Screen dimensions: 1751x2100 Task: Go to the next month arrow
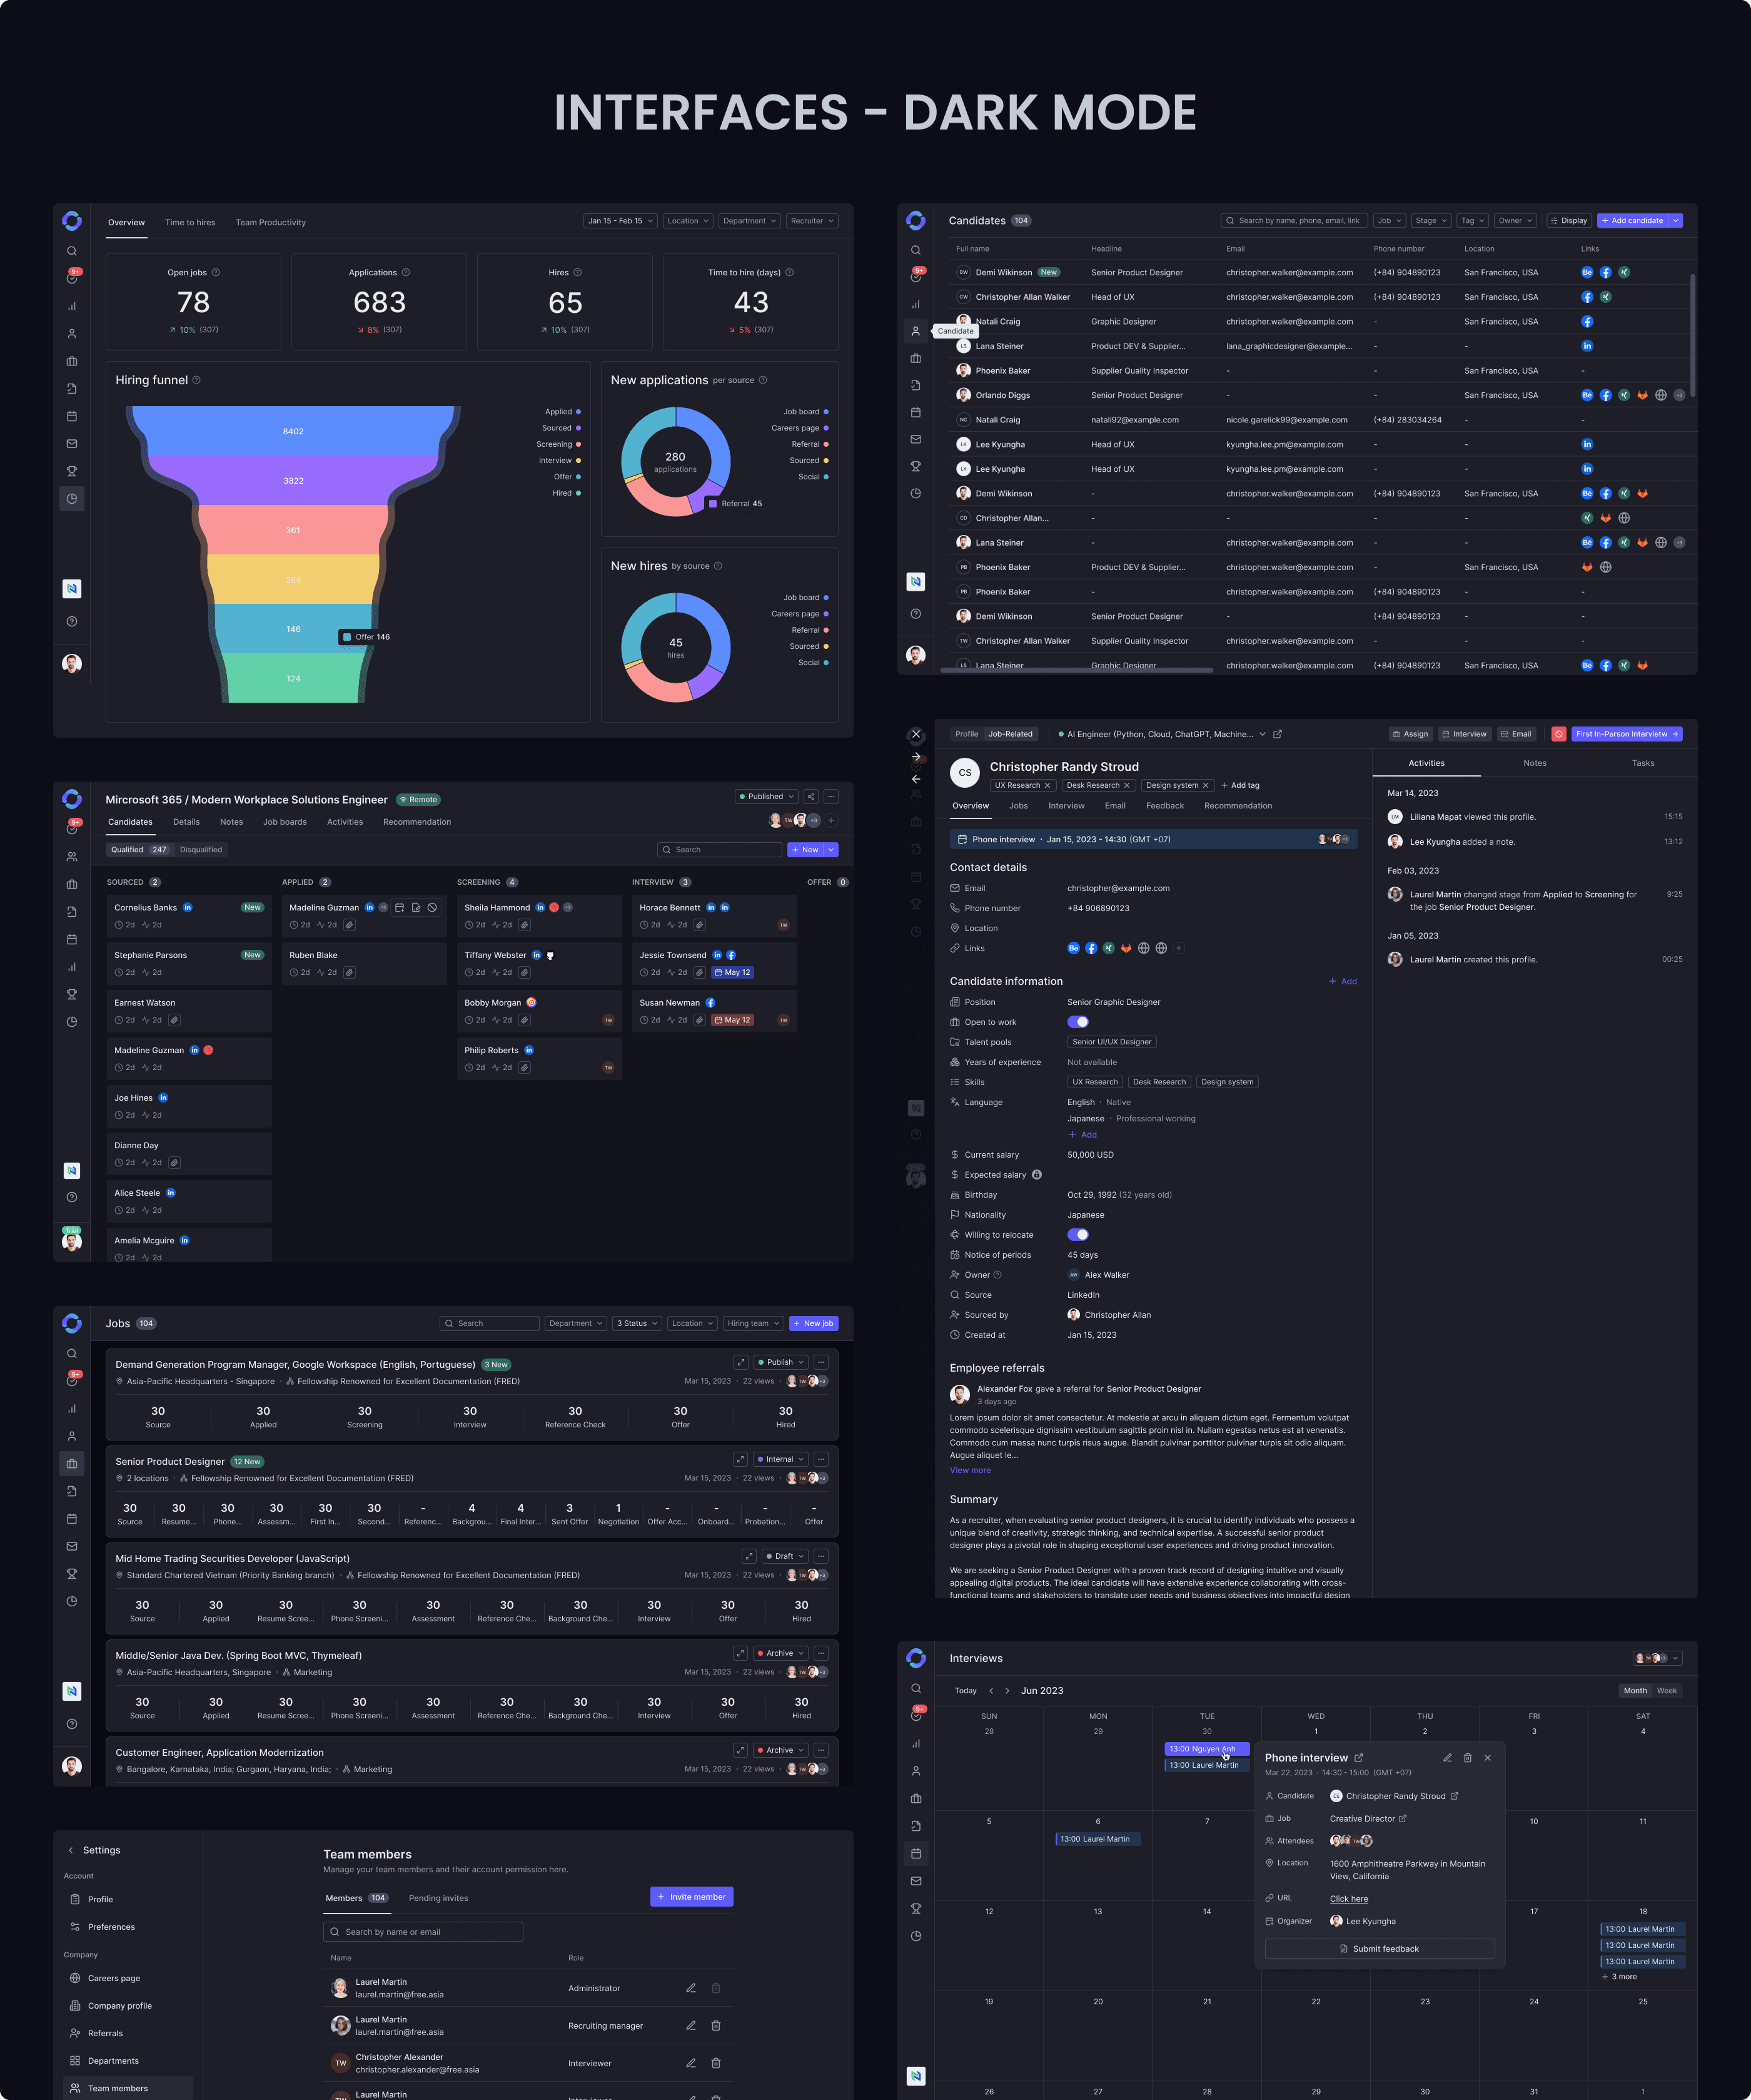pyautogui.click(x=1007, y=1691)
